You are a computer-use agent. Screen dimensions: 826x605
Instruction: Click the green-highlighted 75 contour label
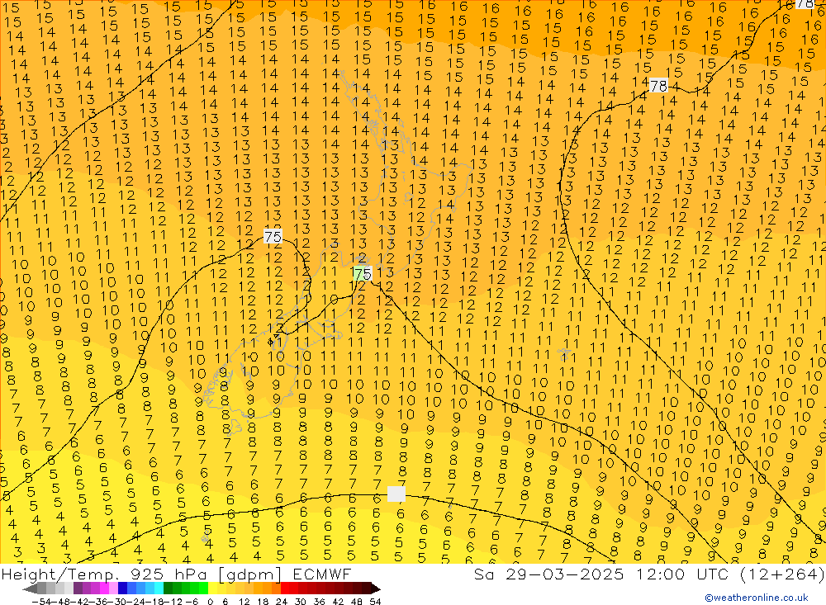click(363, 274)
